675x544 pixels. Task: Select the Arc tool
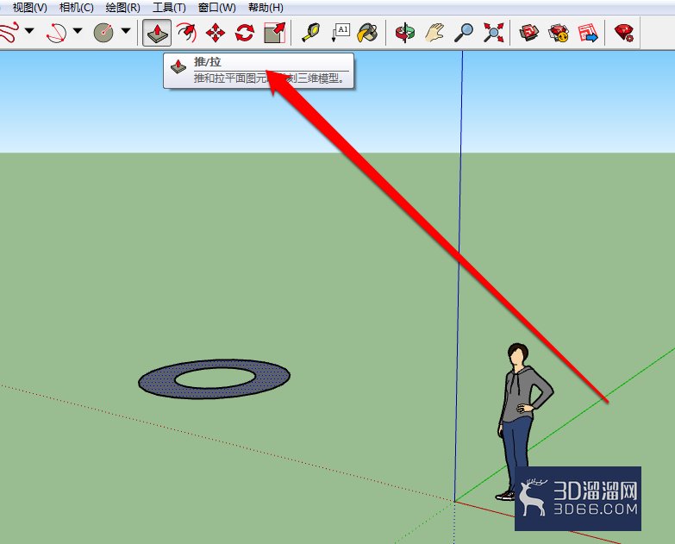[x=56, y=33]
